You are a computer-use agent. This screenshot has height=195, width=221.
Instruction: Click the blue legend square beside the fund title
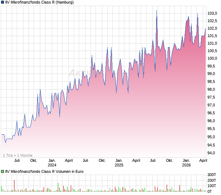pyautogui.click(x=2, y=2)
